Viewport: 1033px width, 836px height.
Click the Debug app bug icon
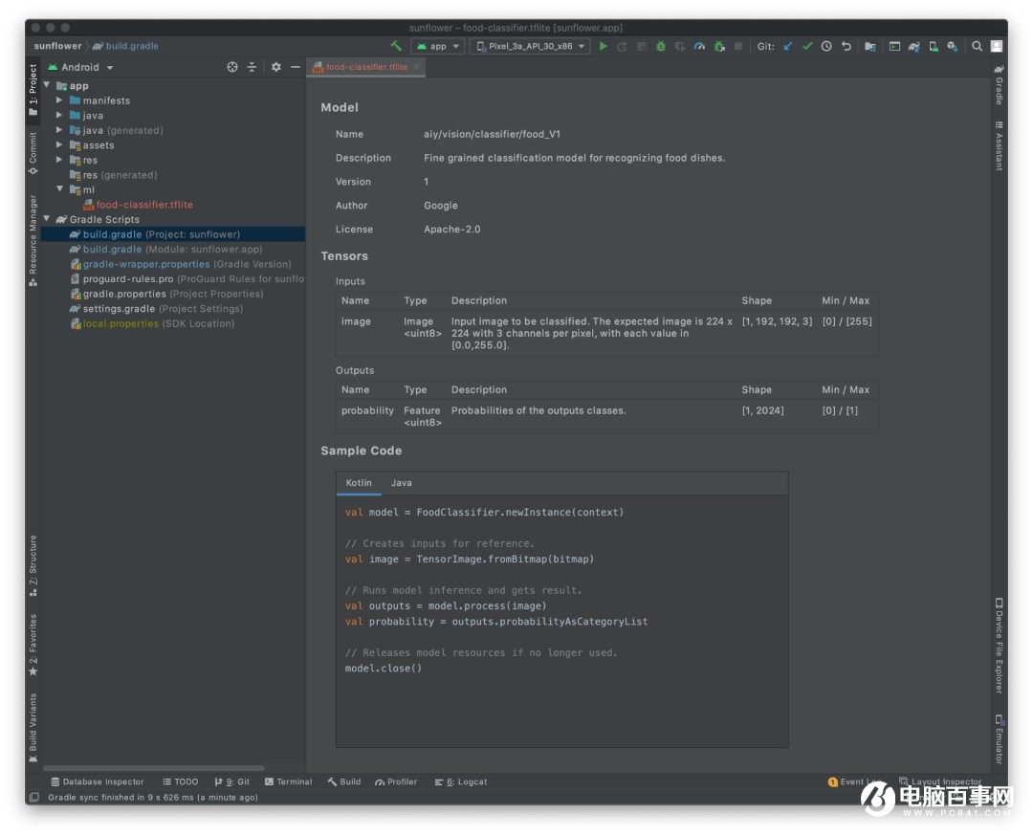click(x=661, y=46)
